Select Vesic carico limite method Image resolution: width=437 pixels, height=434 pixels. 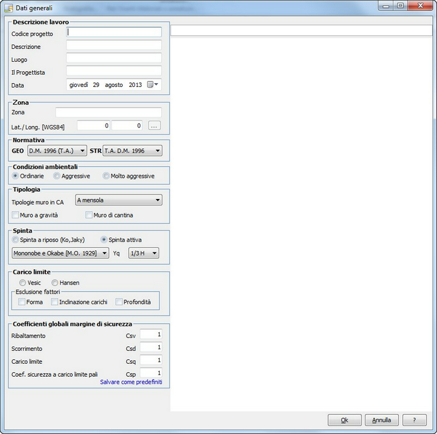click(x=23, y=283)
